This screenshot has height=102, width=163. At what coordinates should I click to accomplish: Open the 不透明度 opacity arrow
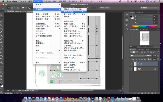point(158,56)
